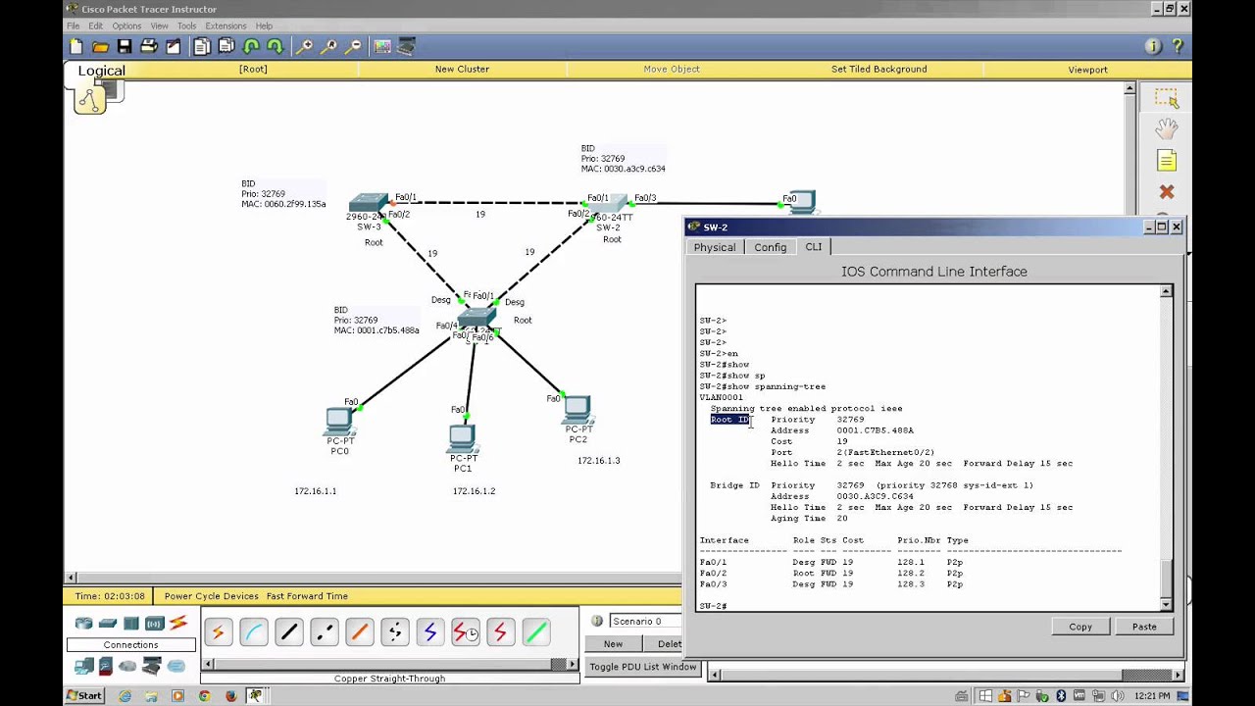Open the Edit menu
This screenshot has width=1255, height=706.
(95, 25)
